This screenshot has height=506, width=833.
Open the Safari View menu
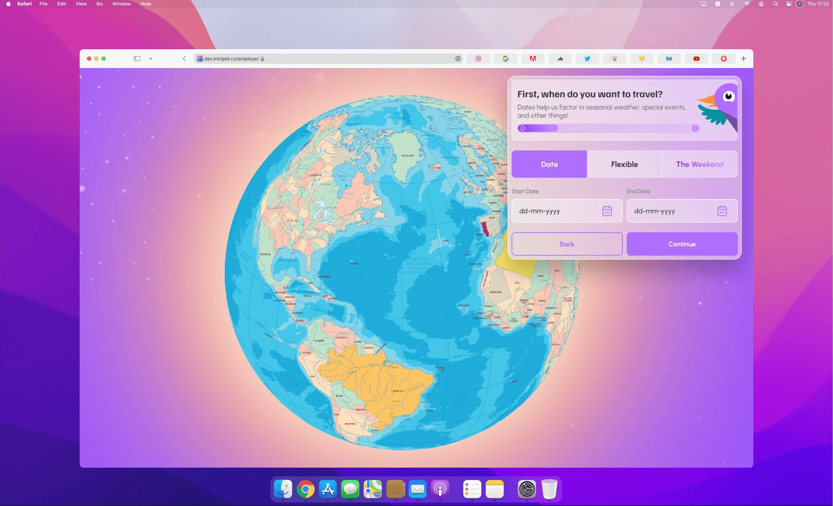click(81, 4)
